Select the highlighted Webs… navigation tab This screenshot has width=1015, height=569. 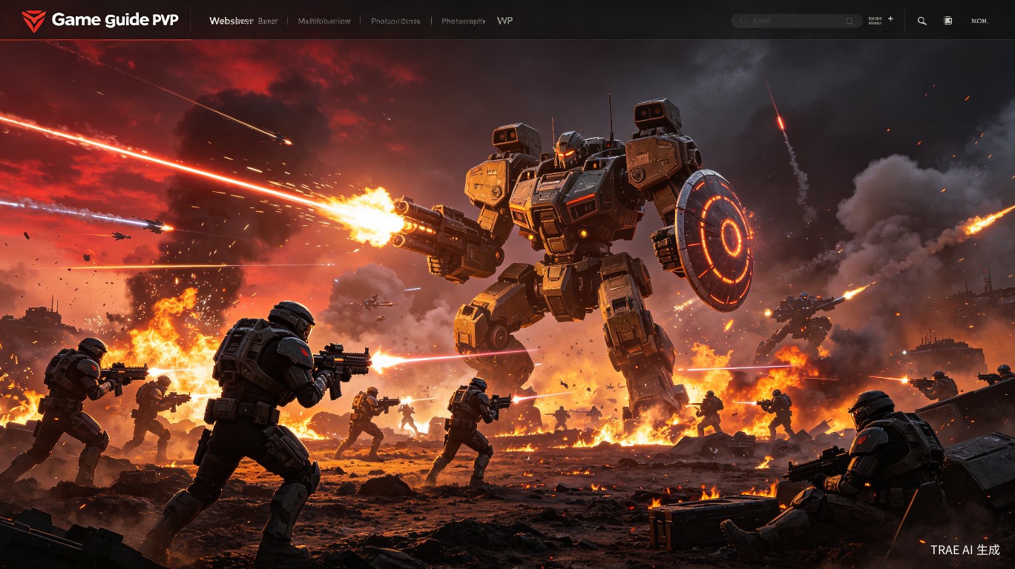[231, 21]
